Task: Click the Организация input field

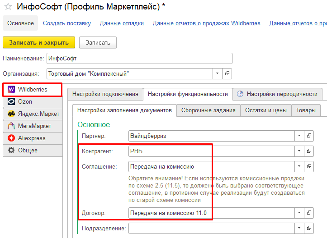Action: tap(130, 73)
